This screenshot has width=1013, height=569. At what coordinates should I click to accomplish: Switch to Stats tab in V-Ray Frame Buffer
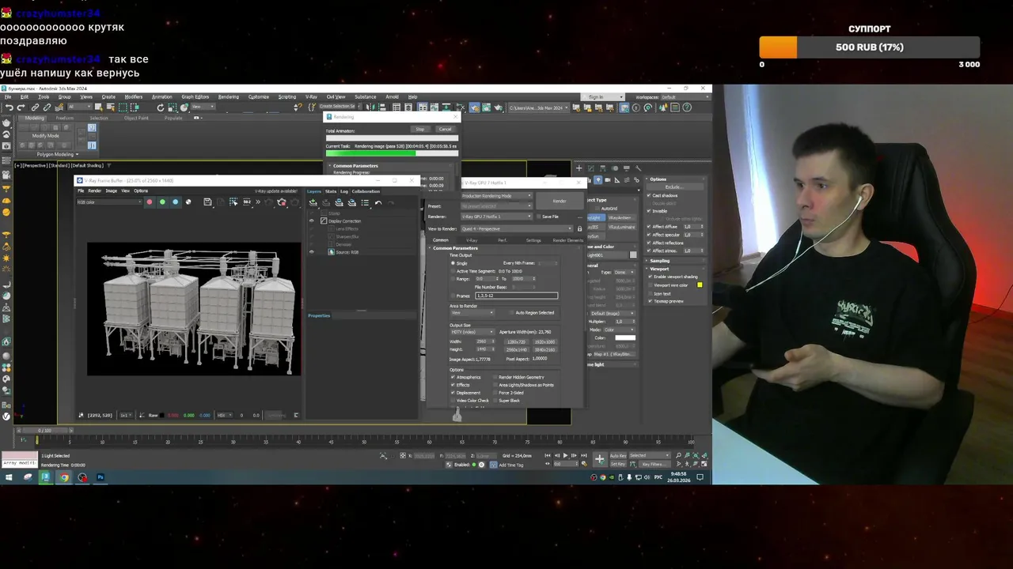(331, 191)
